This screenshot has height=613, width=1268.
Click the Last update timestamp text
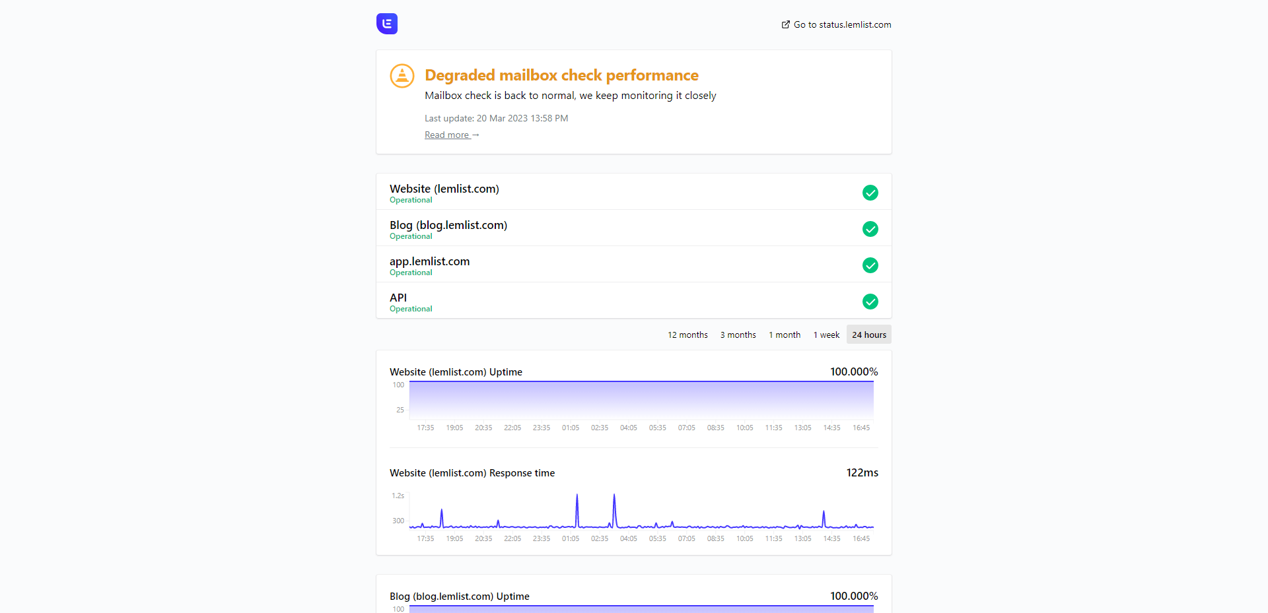click(x=496, y=118)
